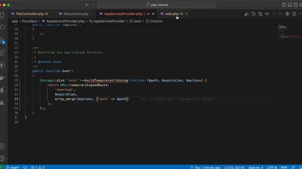Viewport: 302px width, 169px height.
Task: Open the Explorer view in activity bar
Action: pos(2,15)
